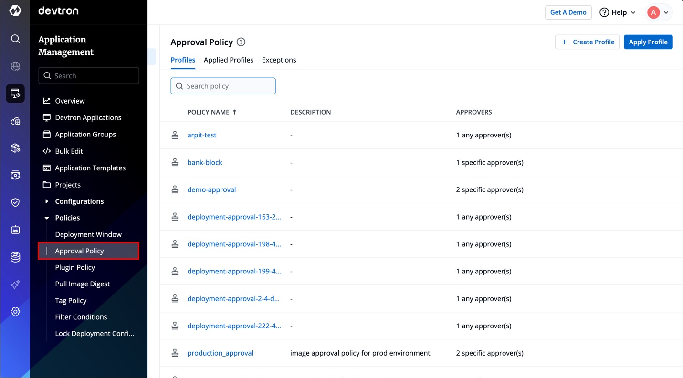Open the production_approval policy link
Screen dimensions: 683x378
pyautogui.click(x=220, y=353)
